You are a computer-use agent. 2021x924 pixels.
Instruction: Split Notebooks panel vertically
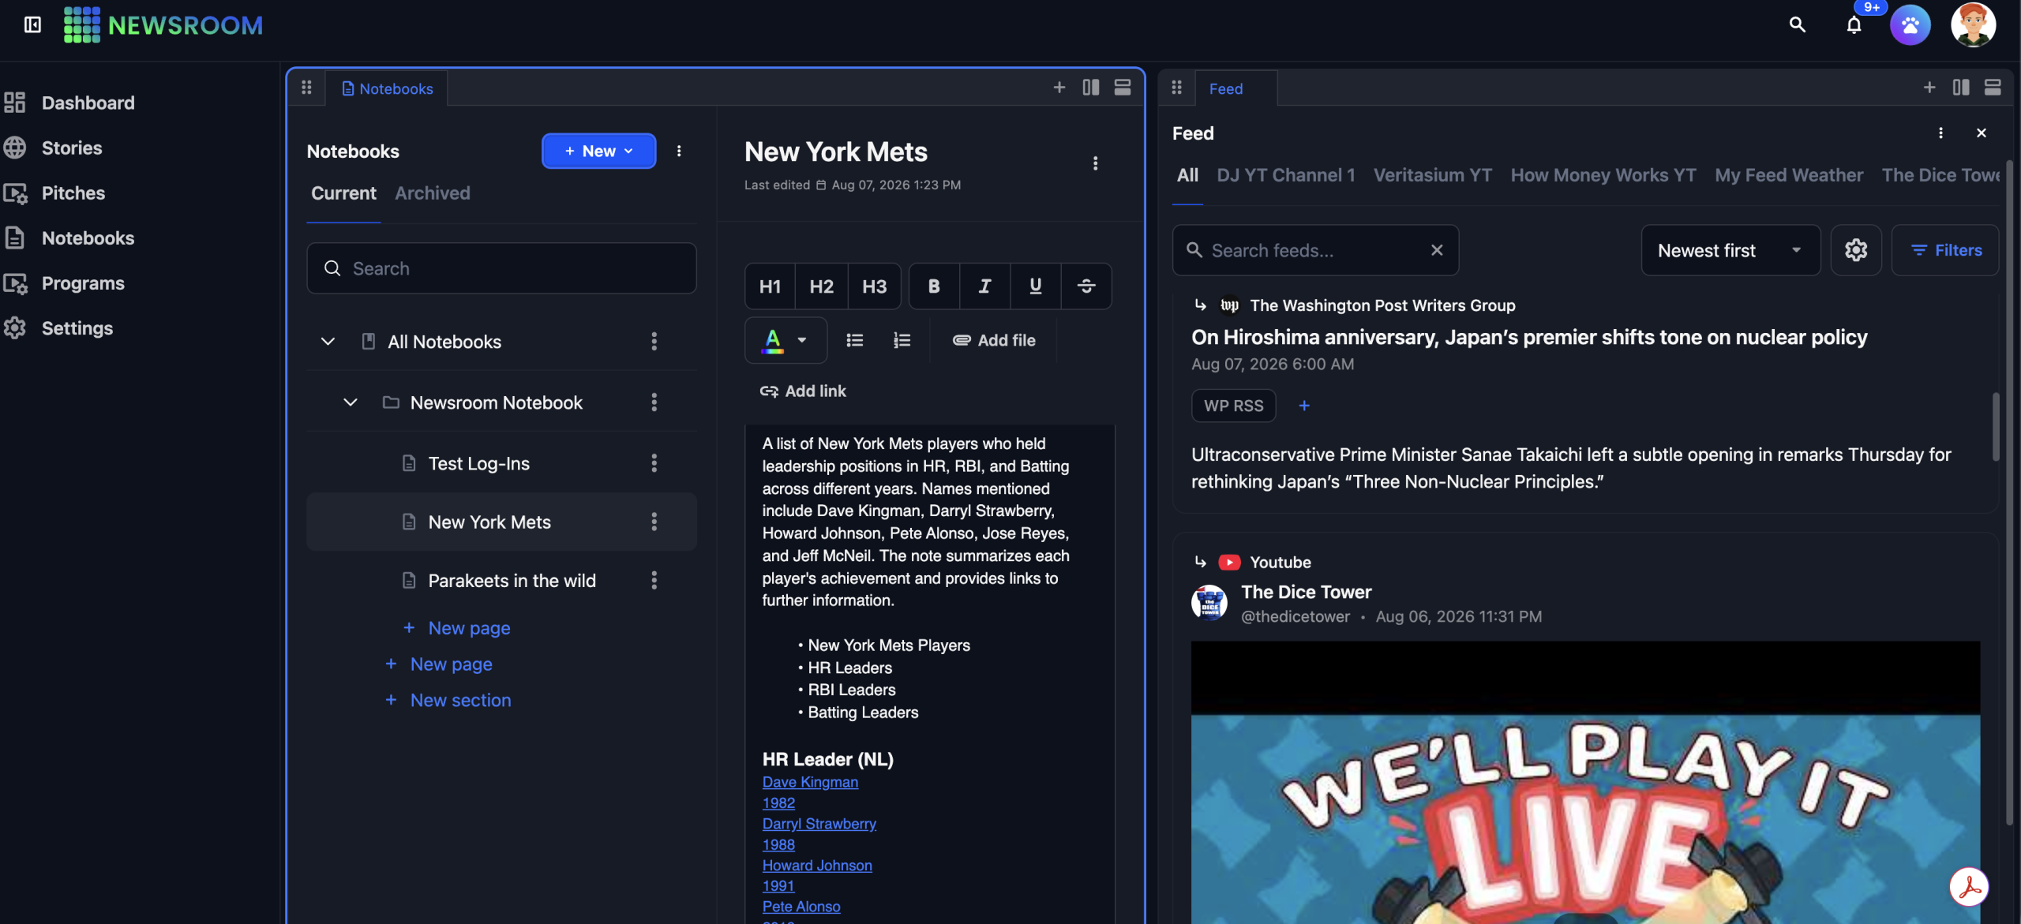(1090, 88)
